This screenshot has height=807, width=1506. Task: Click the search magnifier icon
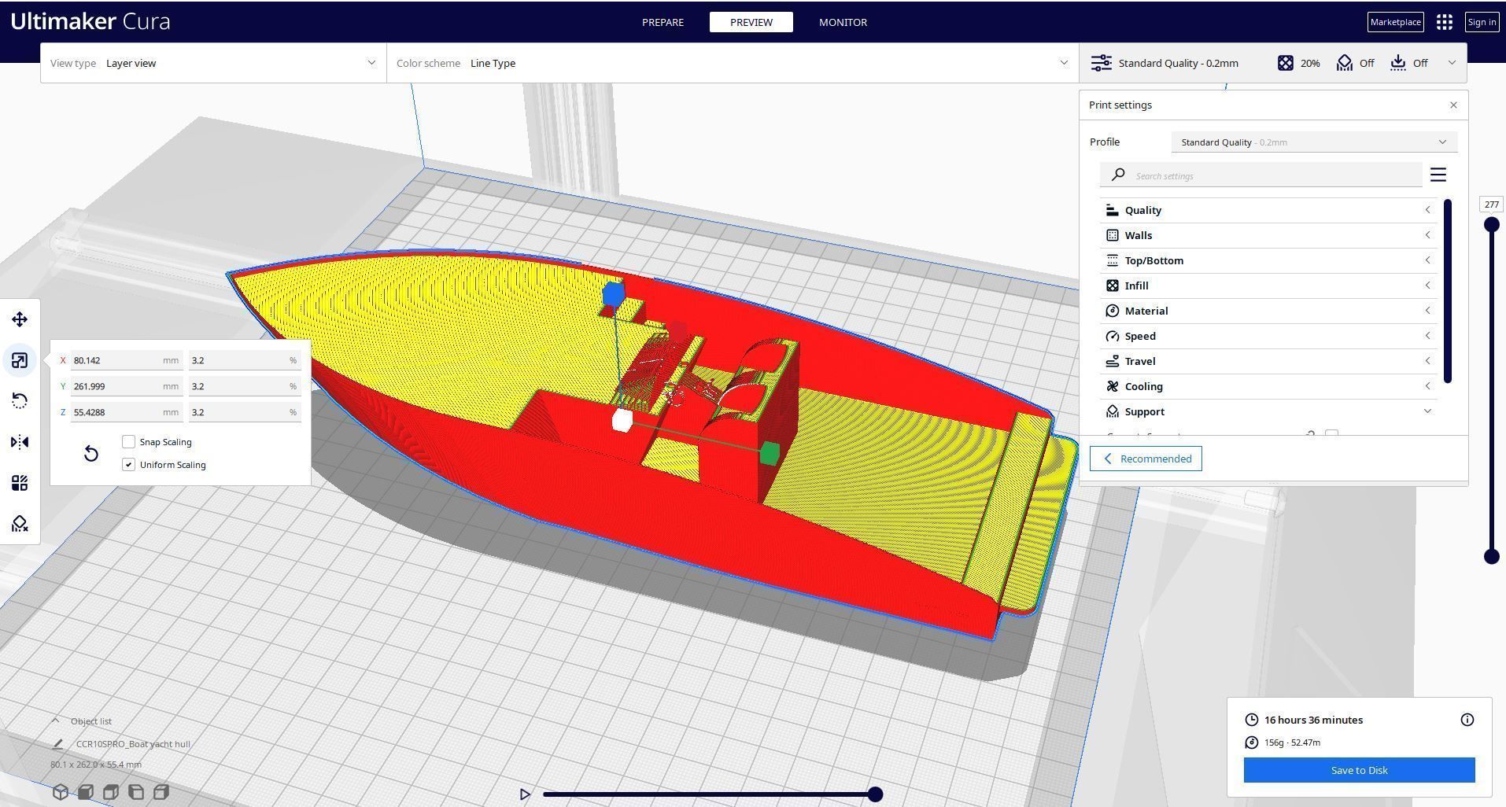tap(1118, 175)
